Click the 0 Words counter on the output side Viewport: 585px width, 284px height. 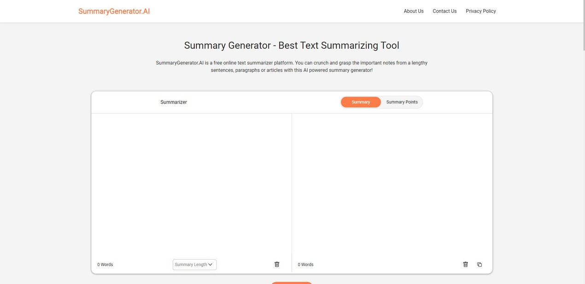[306, 263]
